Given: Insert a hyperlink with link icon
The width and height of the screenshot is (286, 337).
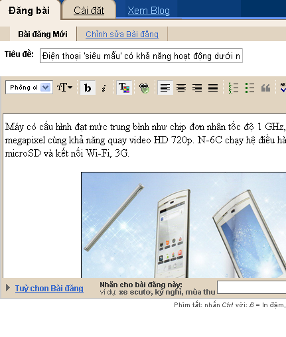Looking at the screenshot, I should (x=144, y=88).
